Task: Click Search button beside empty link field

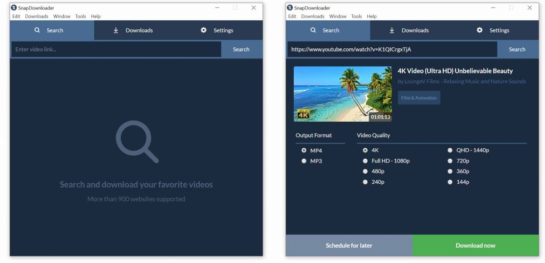Action: tap(241, 49)
